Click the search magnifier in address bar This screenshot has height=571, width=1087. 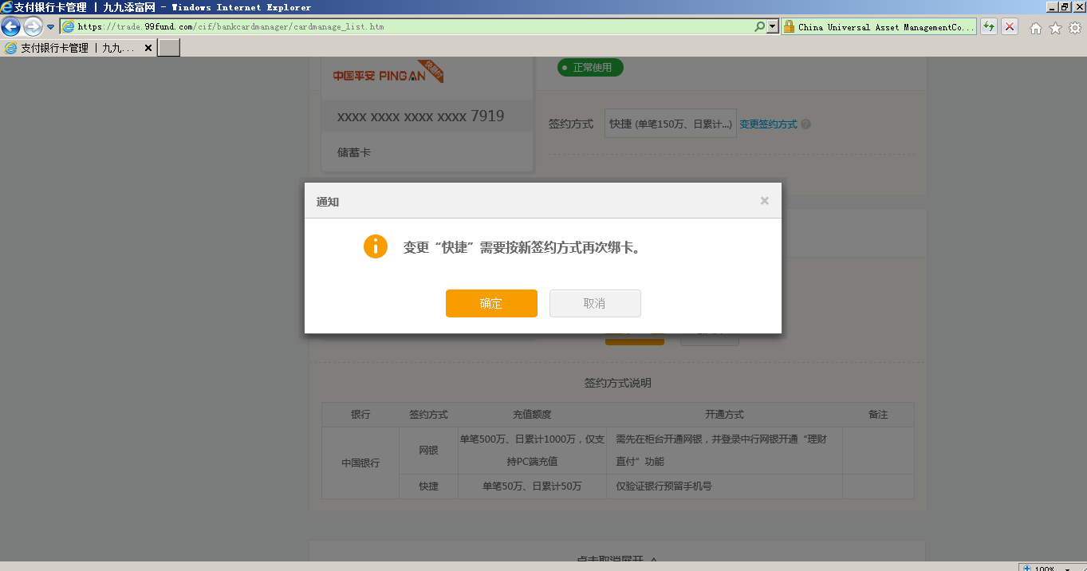(x=759, y=26)
